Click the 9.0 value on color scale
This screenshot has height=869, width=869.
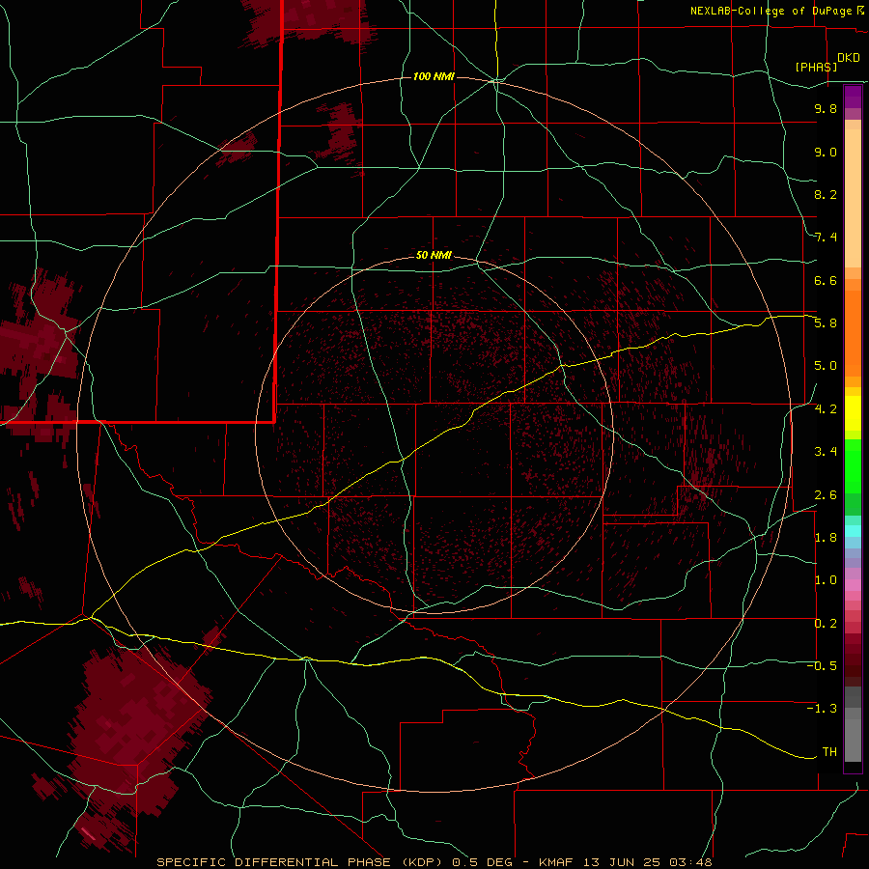pyautogui.click(x=826, y=152)
